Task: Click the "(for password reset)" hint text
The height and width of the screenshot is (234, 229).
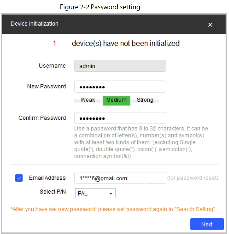Action: click(193, 178)
